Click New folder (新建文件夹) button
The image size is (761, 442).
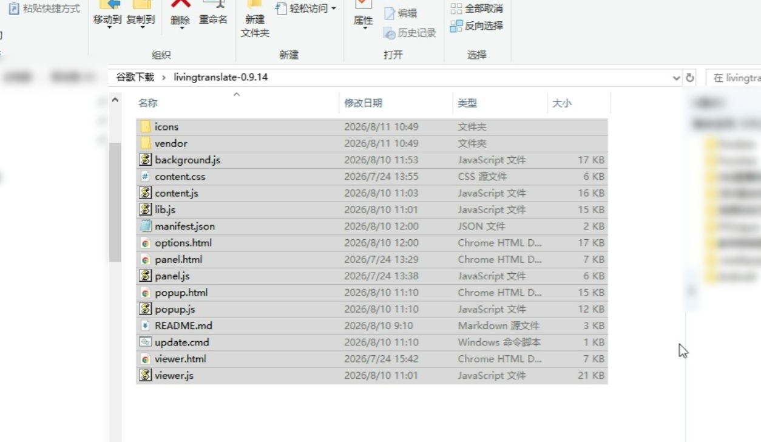[x=255, y=19]
